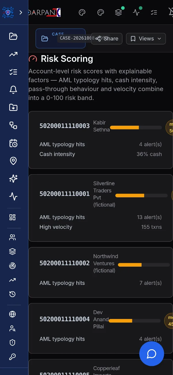This screenshot has height=375, width=173.
Task: Open the key icon in the sidebar
Action: (x=12, y=357)
